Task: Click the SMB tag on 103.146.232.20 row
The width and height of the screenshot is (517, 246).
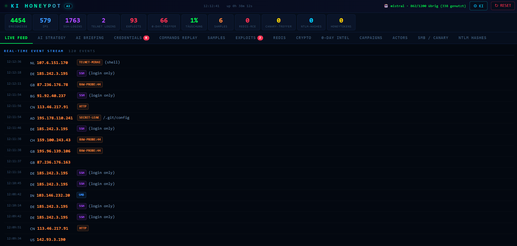Action: click(x=81, y=195)
